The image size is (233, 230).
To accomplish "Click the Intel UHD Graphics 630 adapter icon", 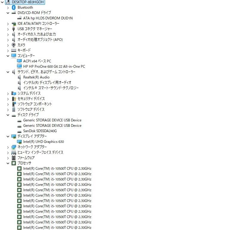I will click(x=19, y=142).
